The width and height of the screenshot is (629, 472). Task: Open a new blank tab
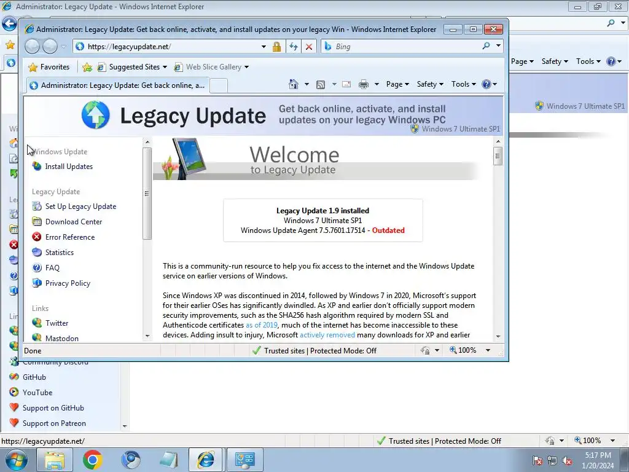219,85
